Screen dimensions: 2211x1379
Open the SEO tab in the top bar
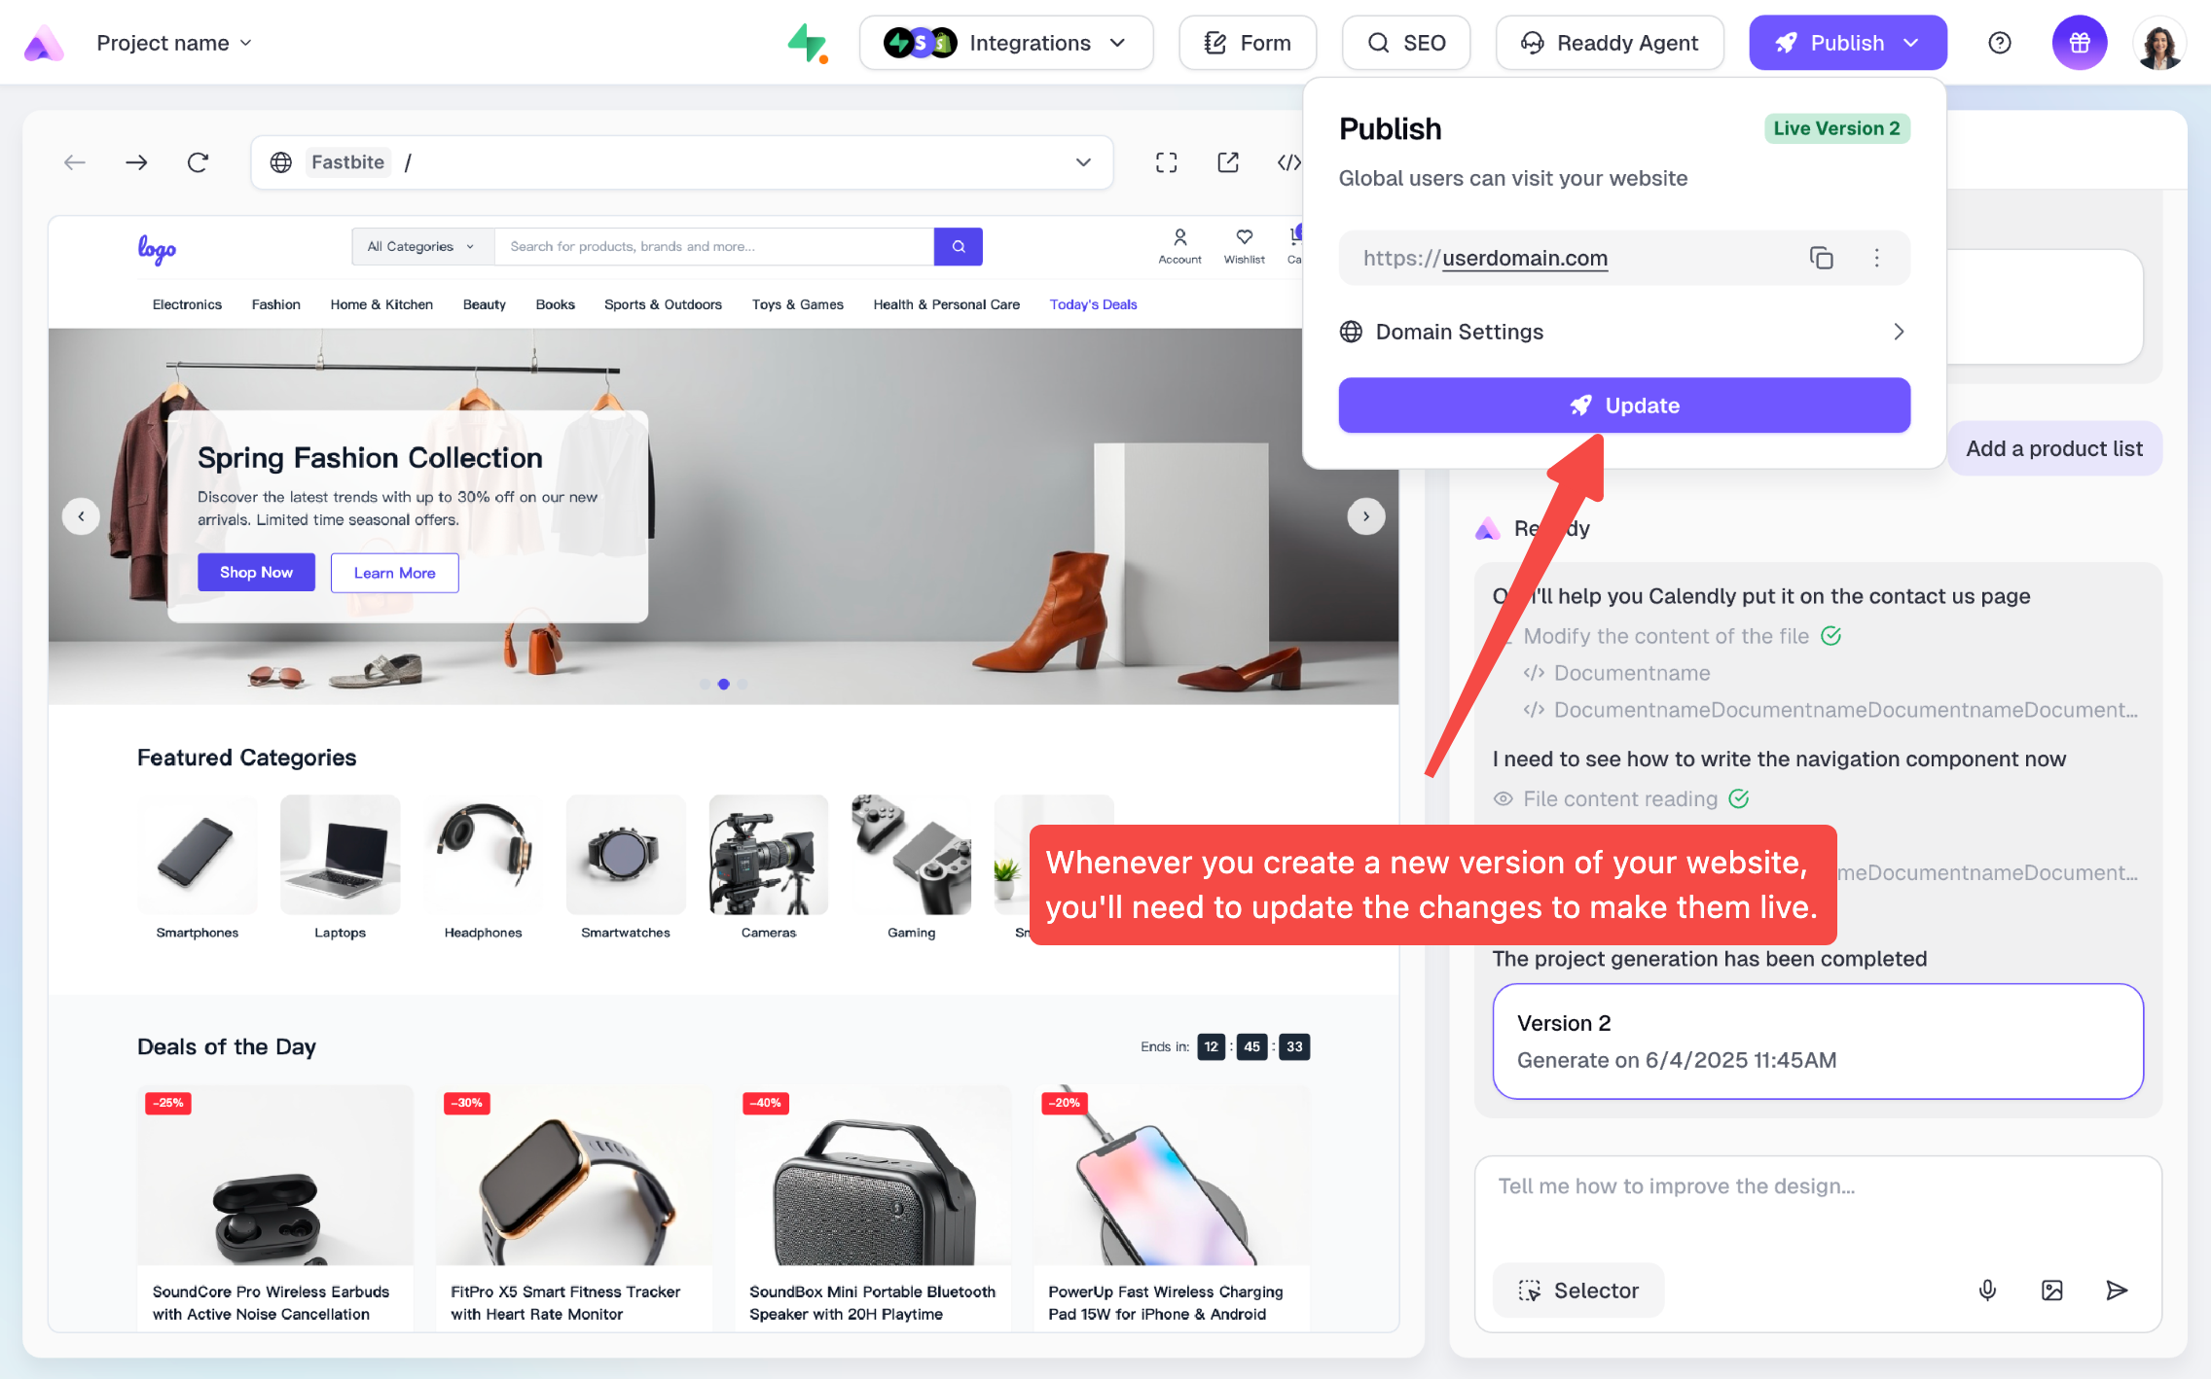[x=1405, y=43]
